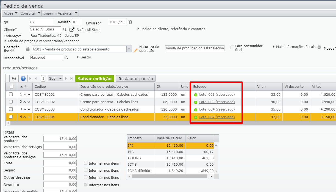Open the Lote_001 (reservado) stock link
Viewport: 336px width, 192px height.
tap(217, 95)
